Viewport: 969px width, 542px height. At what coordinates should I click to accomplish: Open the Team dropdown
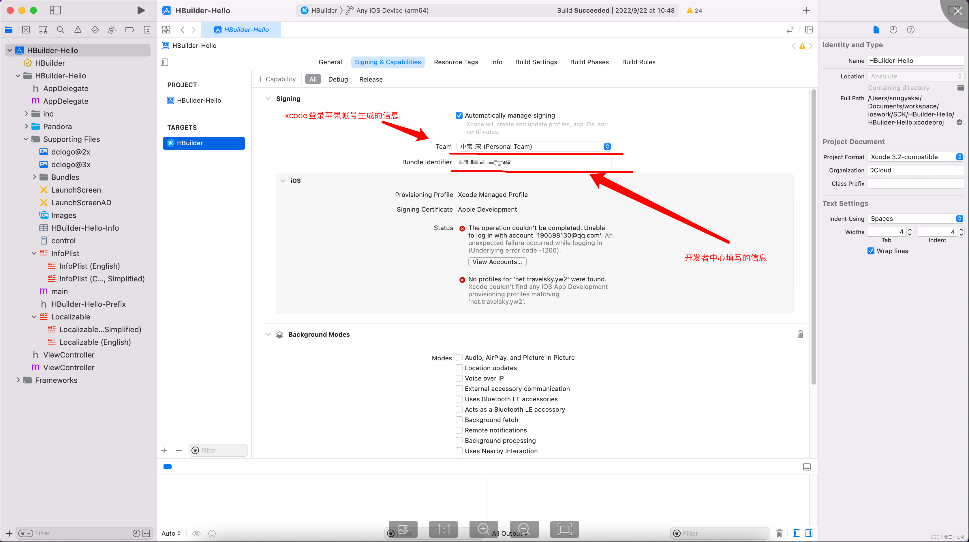pos(534,146)
